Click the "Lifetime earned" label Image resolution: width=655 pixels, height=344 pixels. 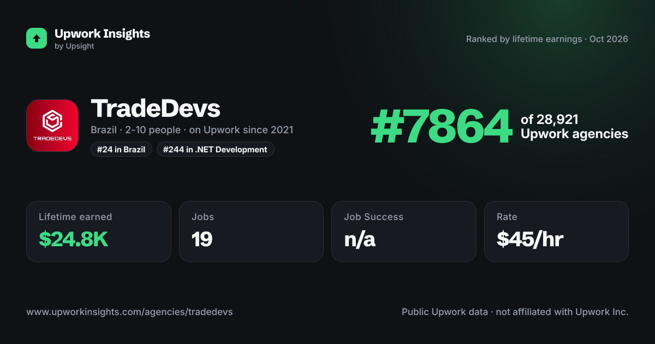75,217
